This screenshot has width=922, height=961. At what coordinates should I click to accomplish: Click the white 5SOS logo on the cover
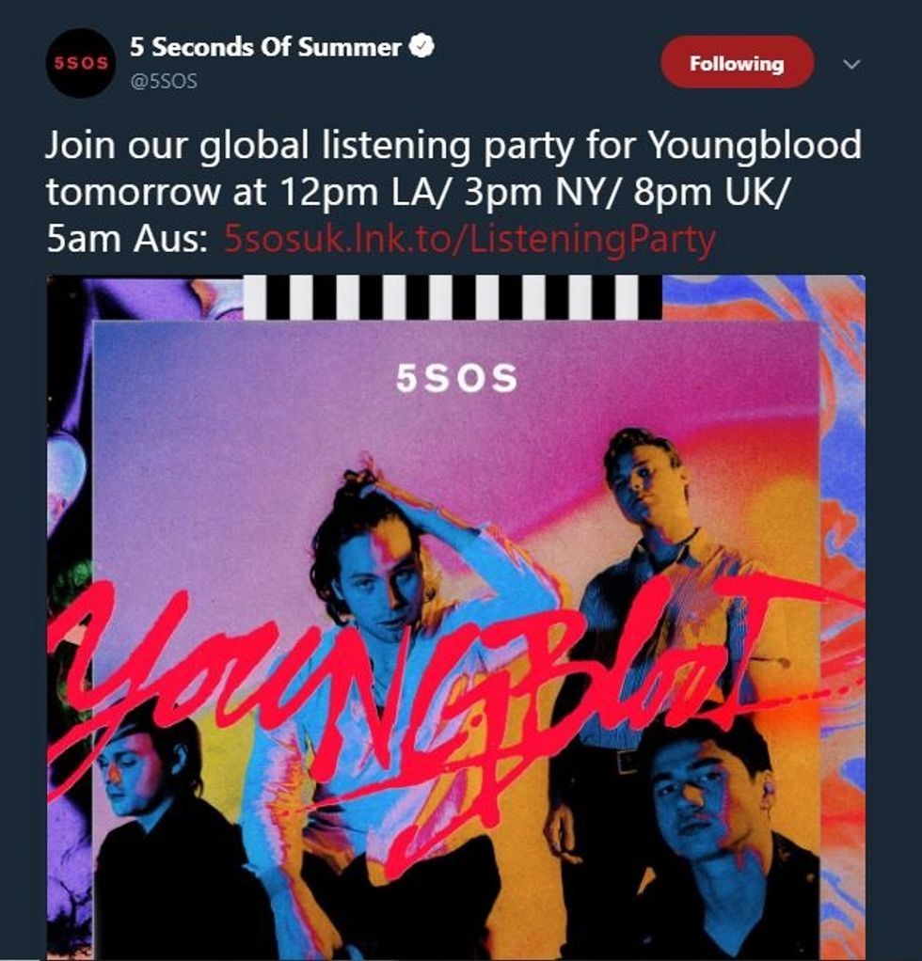456,378
